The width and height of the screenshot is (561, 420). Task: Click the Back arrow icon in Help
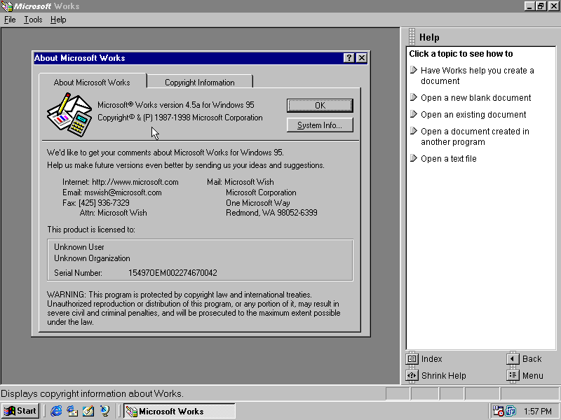pyautogui.click(x=513, y=359)
